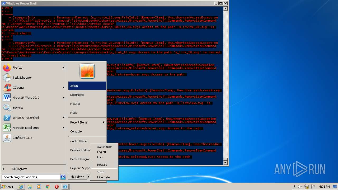338x190 pixels.
Task: Expand Microsoft Word 2010 jump list arrow
Action: pyautogui.click(x=63, y=98)
